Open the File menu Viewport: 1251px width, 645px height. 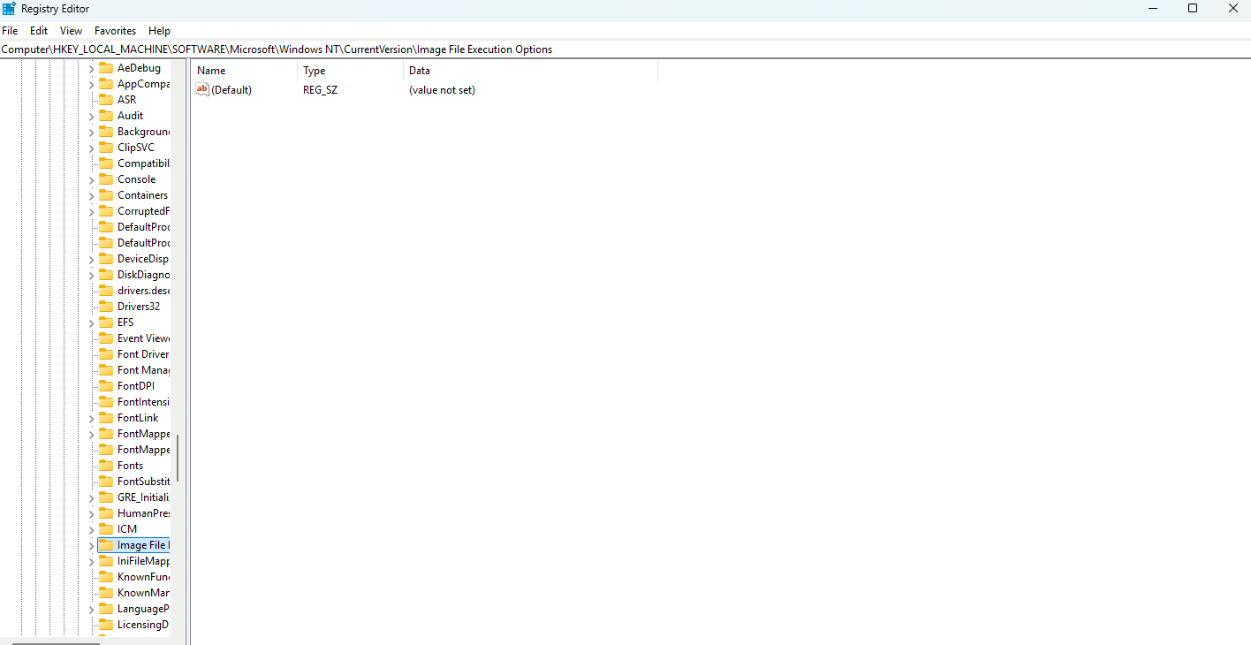coord(10,31)
